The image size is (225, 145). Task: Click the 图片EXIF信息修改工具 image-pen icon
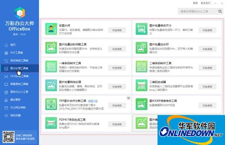141,104
